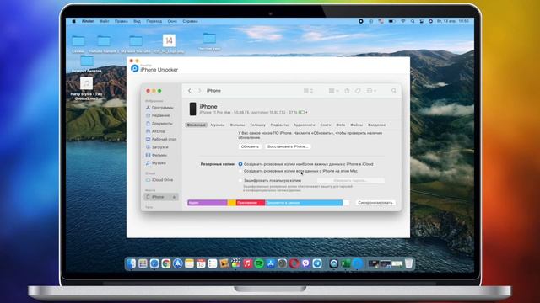Switch to the Файлы tab

pos(356,125)
